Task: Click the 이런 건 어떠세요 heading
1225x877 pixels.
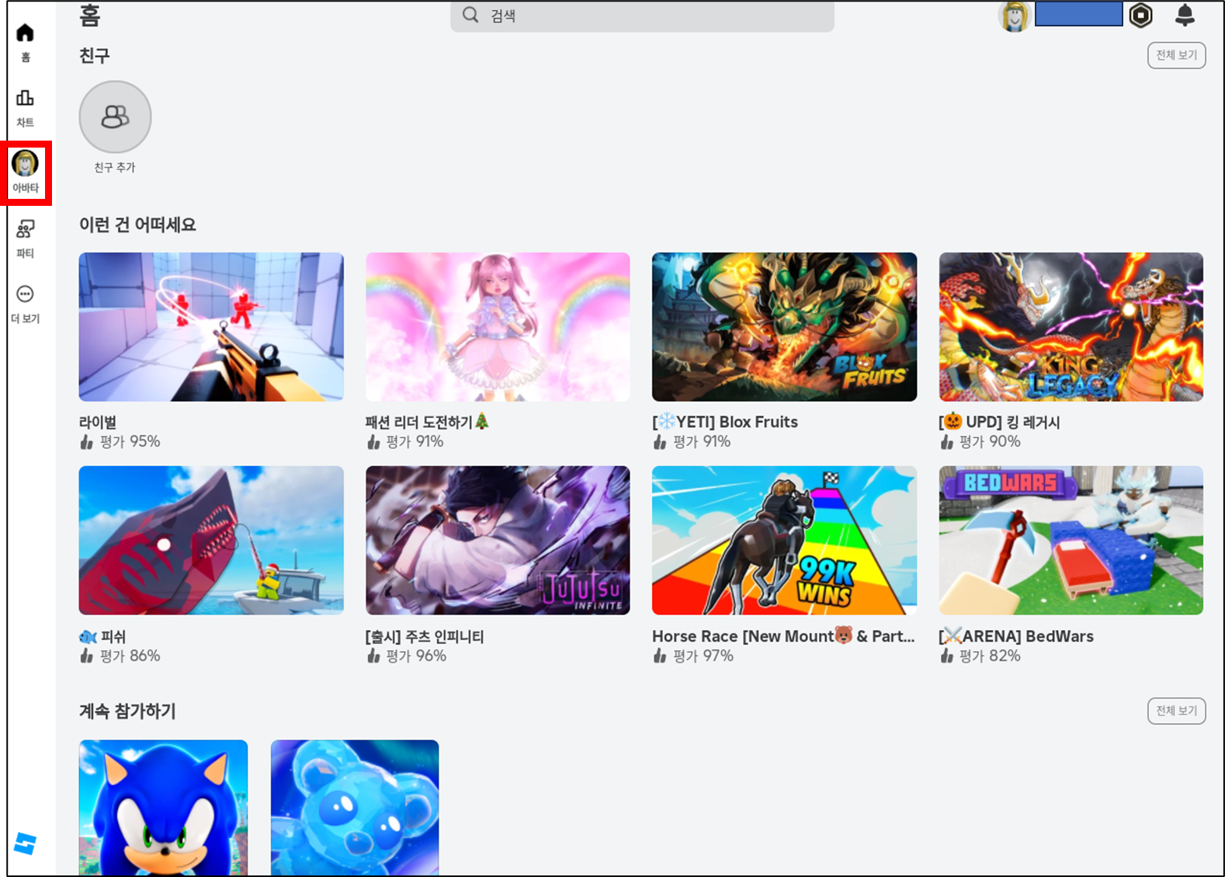Action: [137, 225]
